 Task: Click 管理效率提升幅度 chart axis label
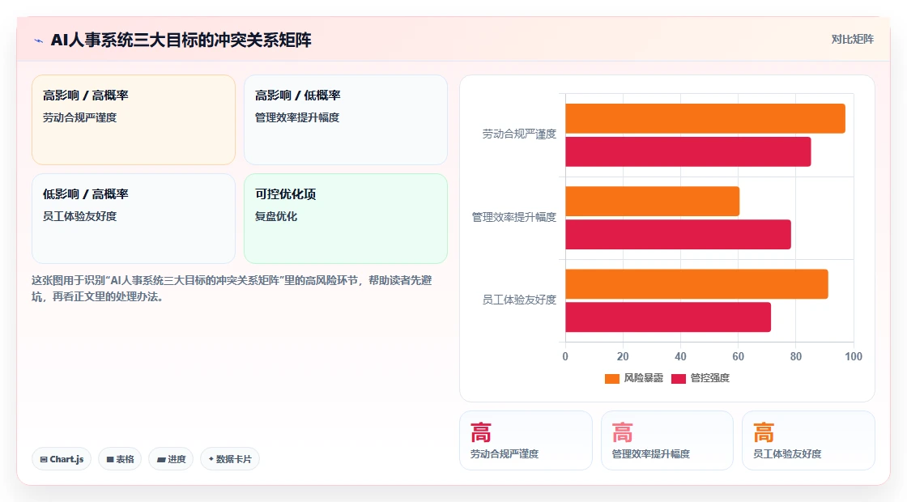tap(513, 217)
